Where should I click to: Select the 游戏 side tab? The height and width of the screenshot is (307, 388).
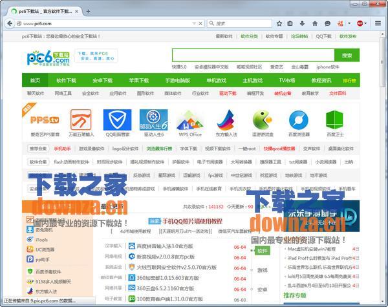tap(263, 270)
